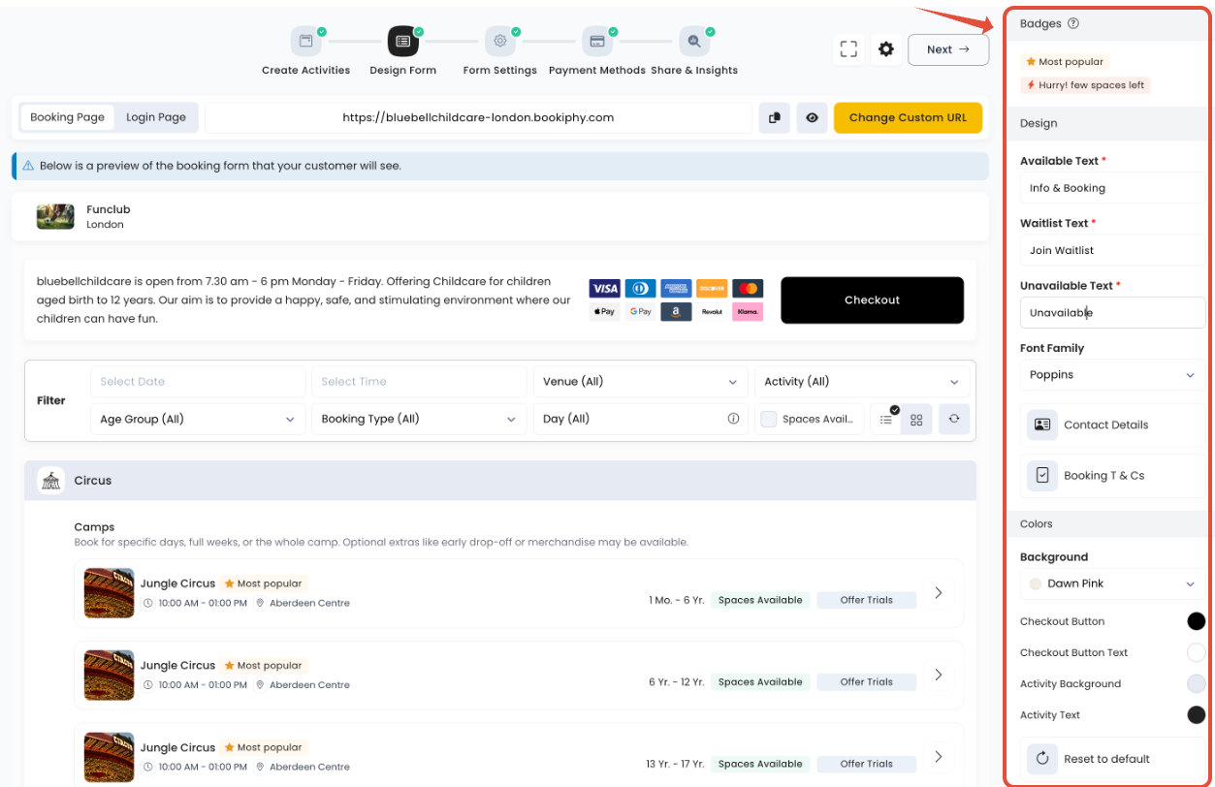
Task: Go to the Form Settings step icon
Action: point(500,42)
